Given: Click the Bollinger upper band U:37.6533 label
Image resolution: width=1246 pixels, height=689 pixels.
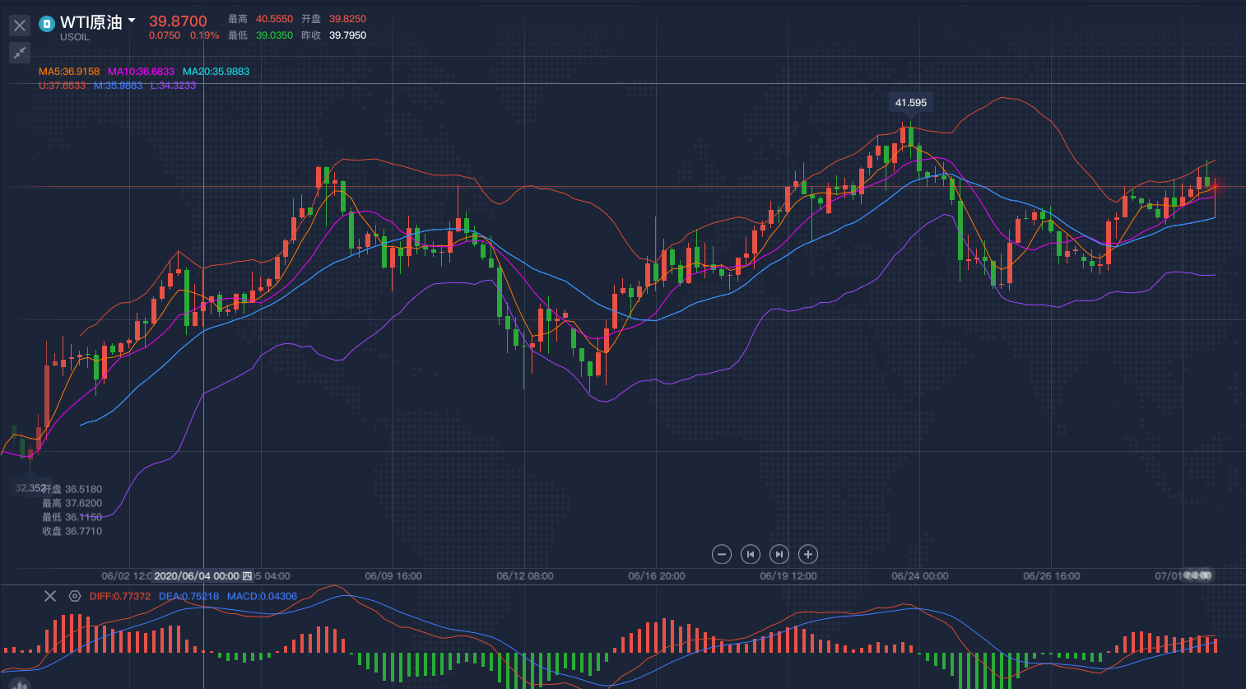Looking at the screenshot, I should [62, 86].
